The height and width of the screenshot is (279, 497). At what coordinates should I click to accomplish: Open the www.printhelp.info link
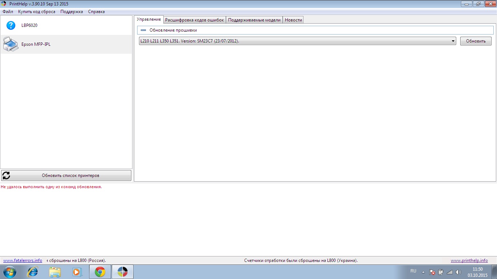point(469,260)
